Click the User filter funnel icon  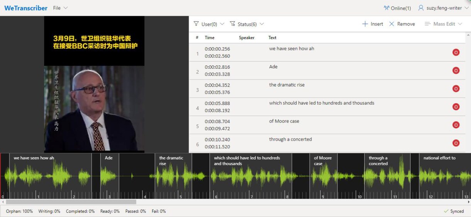pos(196,24)
